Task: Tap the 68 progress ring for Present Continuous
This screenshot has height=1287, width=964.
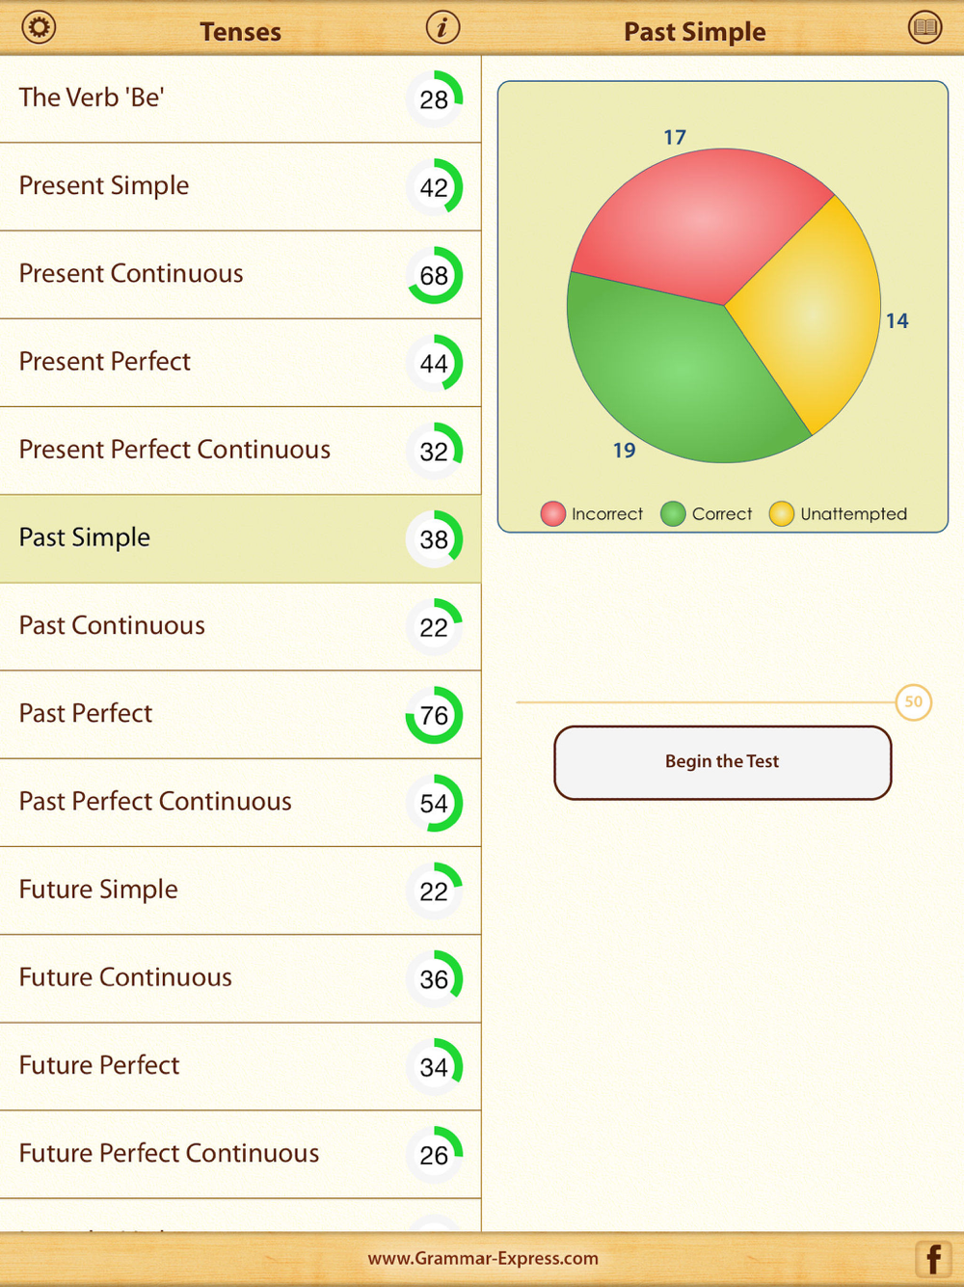Action: click(434, 275)
